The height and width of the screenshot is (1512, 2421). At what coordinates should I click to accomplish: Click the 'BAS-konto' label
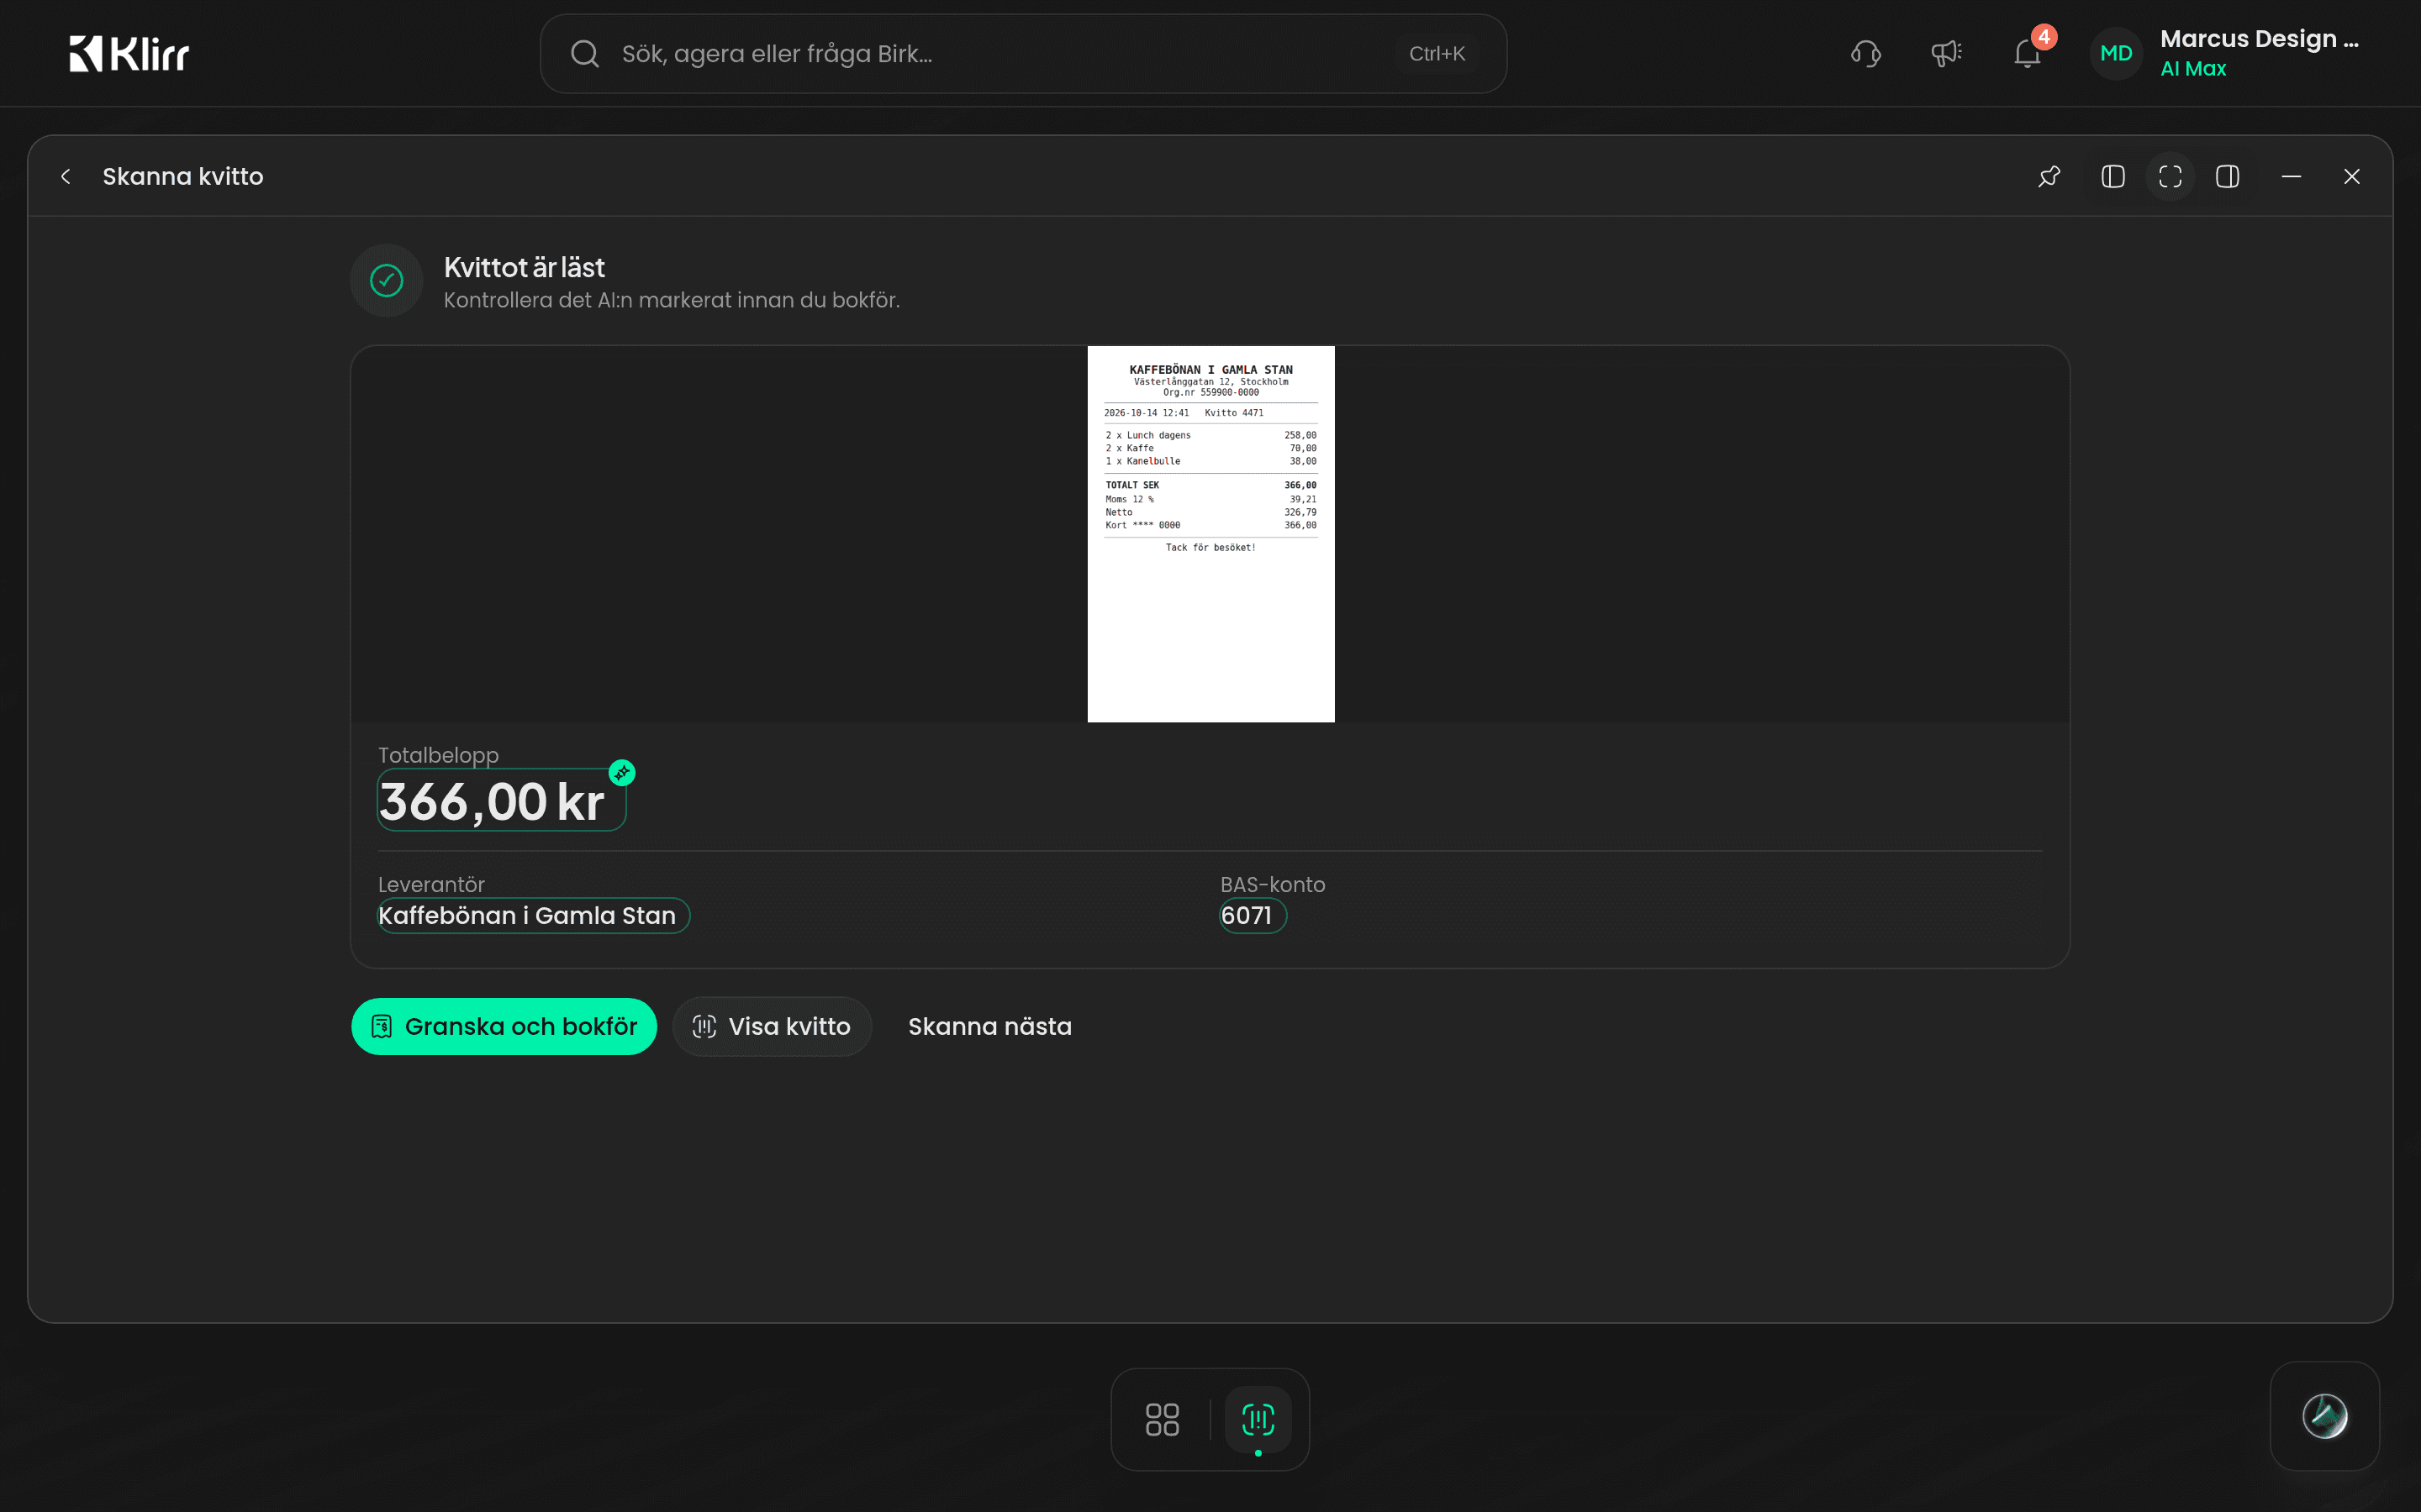[1273, 885]
